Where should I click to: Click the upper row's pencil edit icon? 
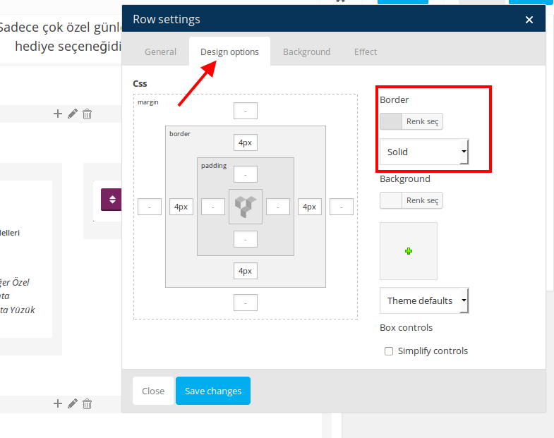click(73, 114)
